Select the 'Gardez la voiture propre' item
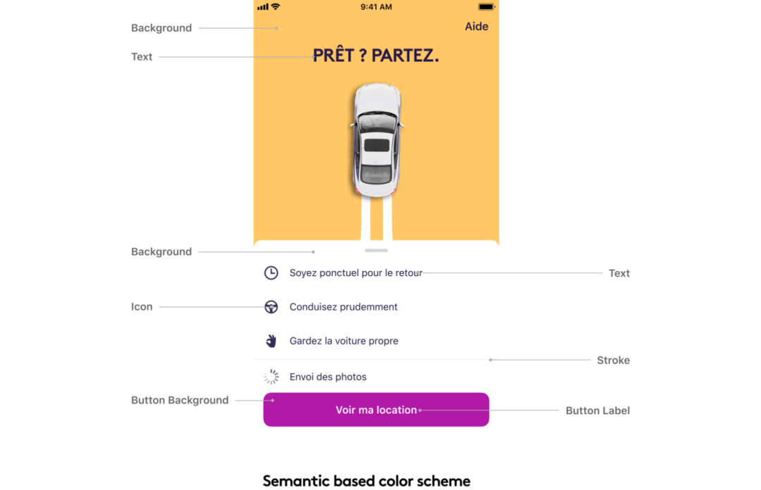The image size is (761, 490). tap(344, 341)
